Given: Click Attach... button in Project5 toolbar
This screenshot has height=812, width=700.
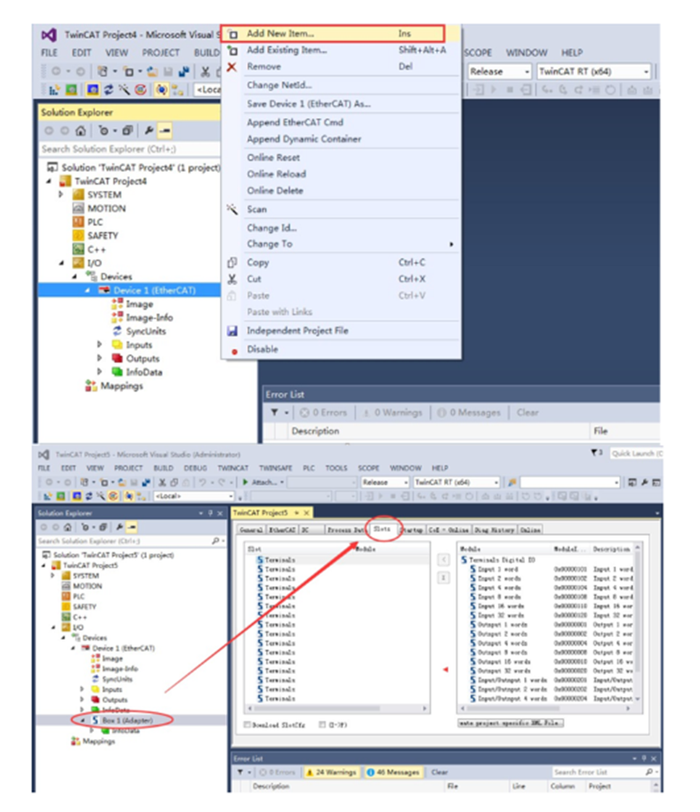Looking at the screenshot, I should point(263,482).
